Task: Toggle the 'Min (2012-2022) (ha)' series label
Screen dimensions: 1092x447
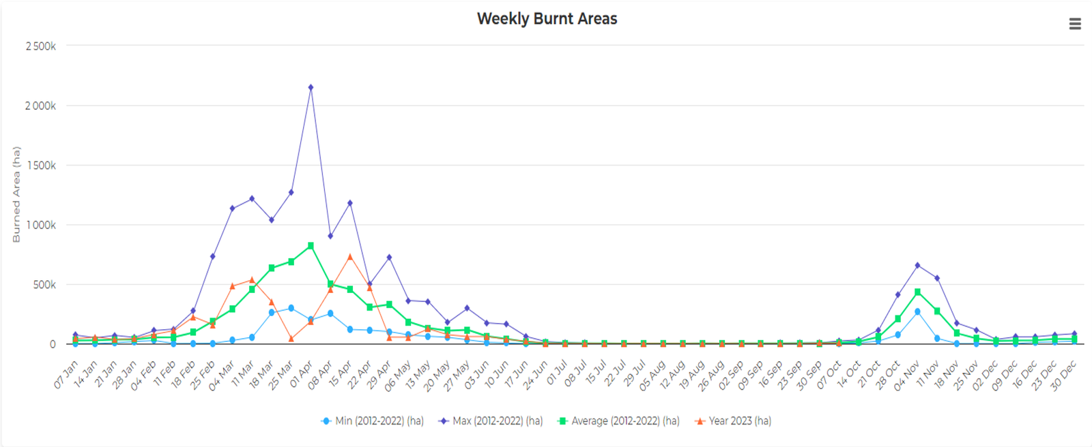Action: pos(379,421)
